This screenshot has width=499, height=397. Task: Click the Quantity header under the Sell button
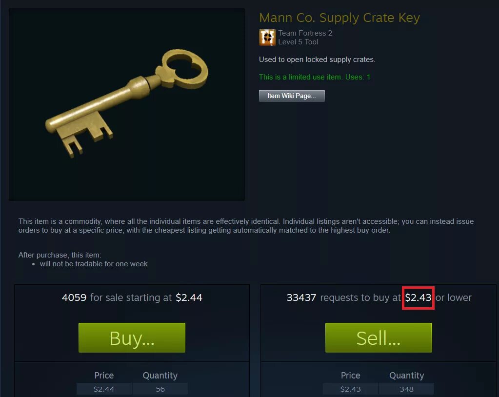pyautogui.click(x=406, y=376)
